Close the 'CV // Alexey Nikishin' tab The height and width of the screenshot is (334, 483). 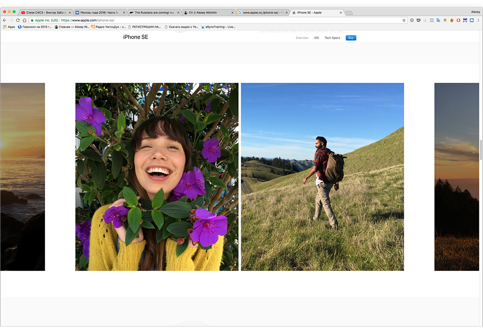[233, 13]
